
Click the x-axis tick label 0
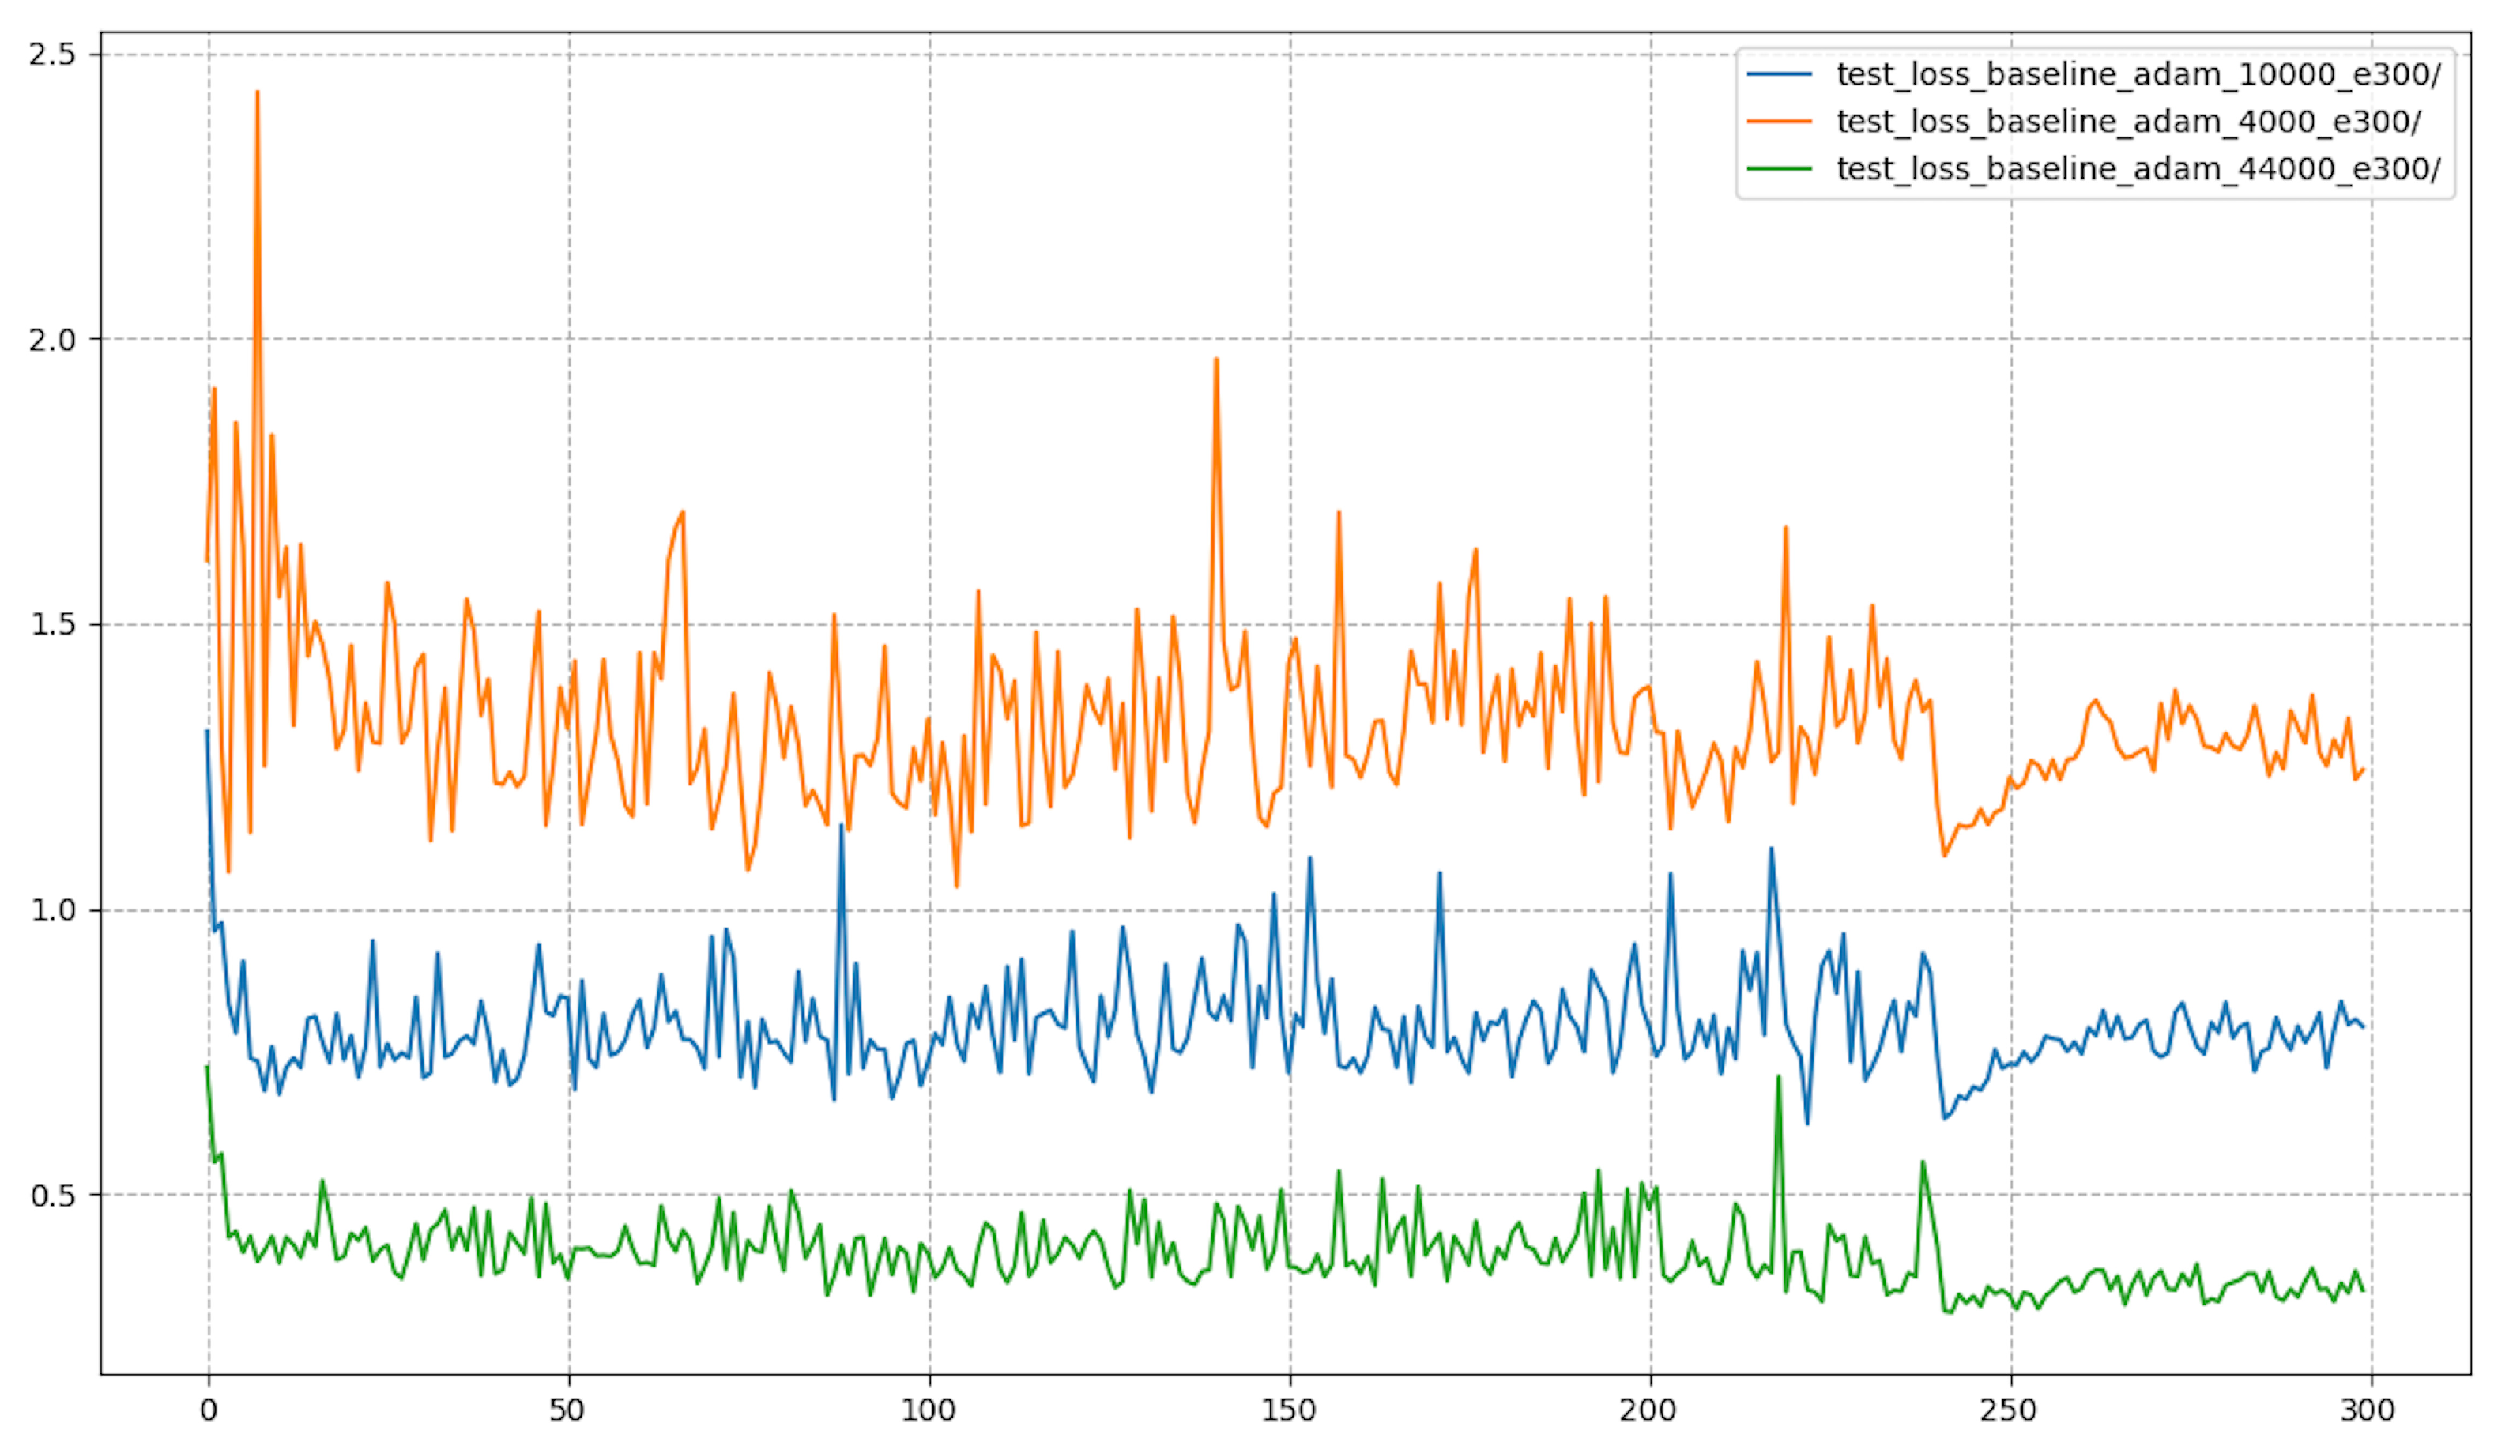[208, 1410]
